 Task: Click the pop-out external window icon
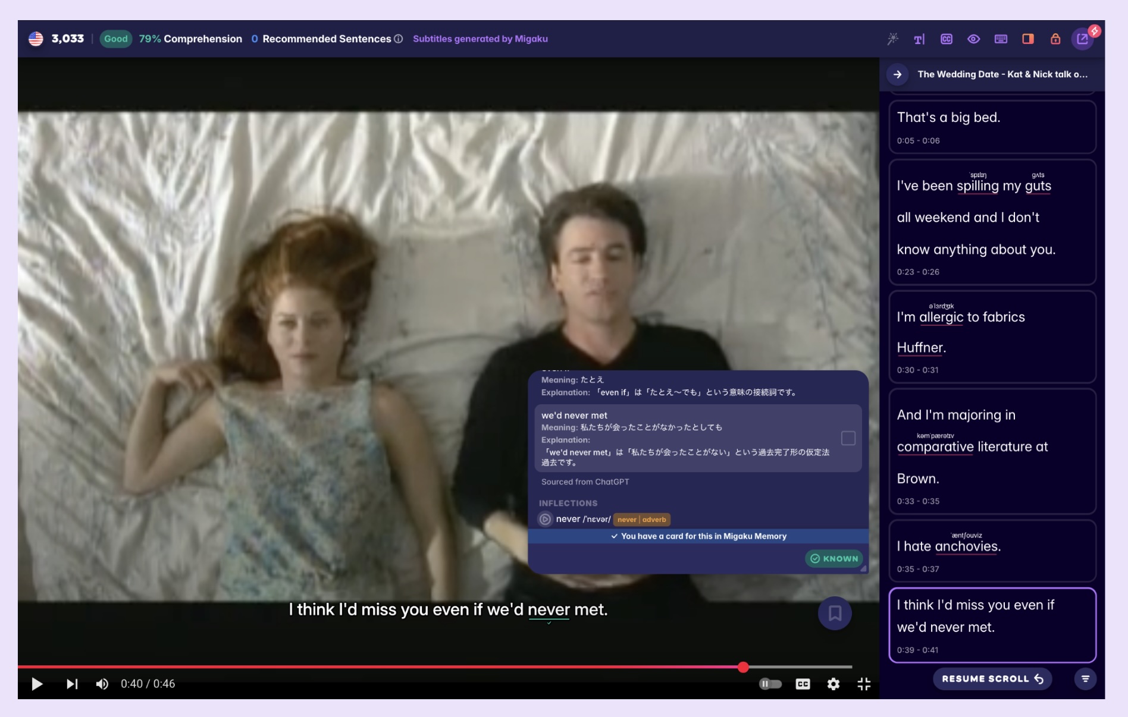1082,39
